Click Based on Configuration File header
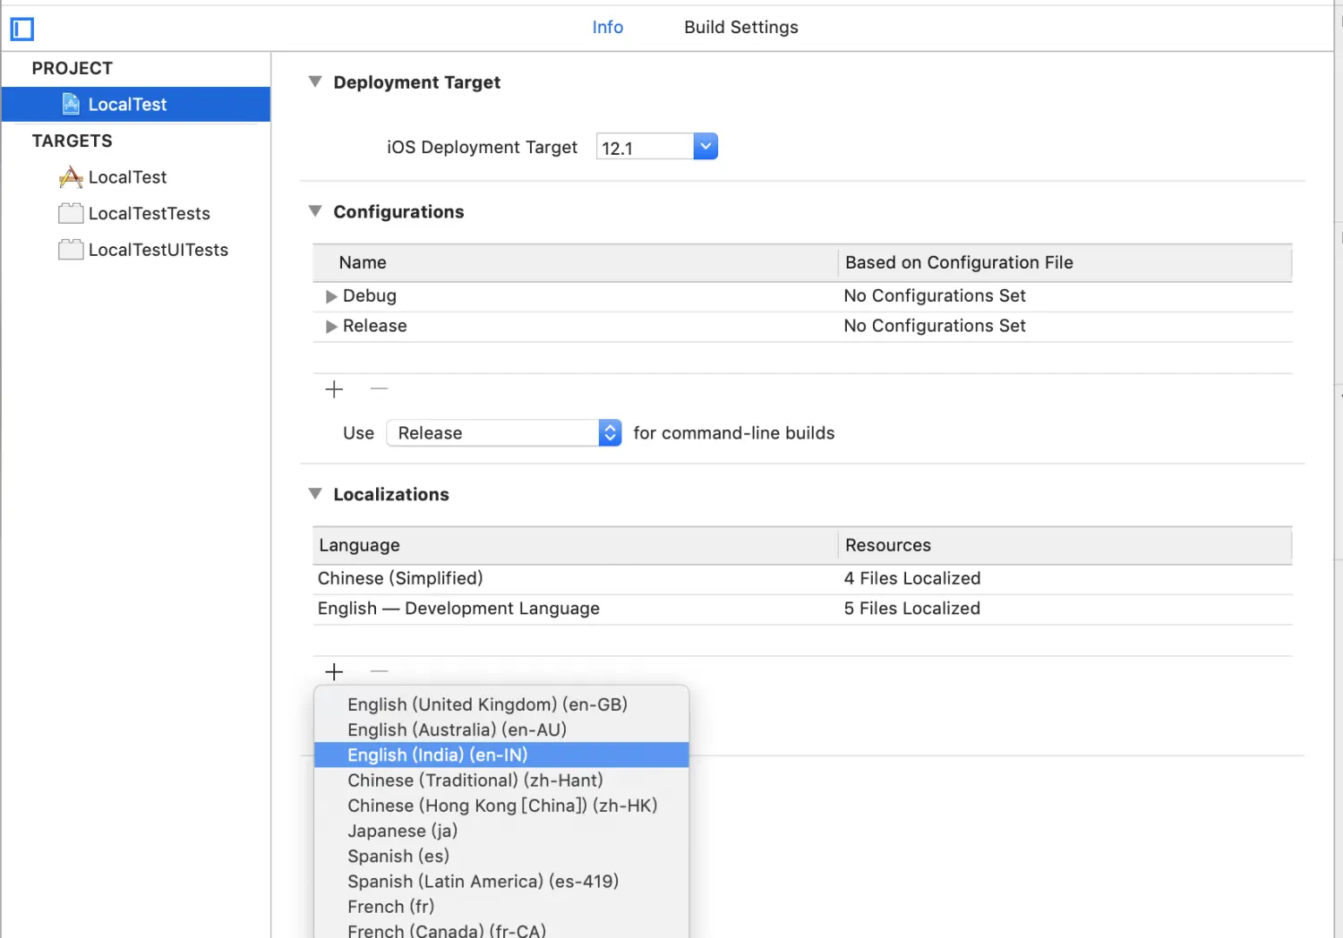The width and height of the screenshot is (1343, 938). 1065,262
